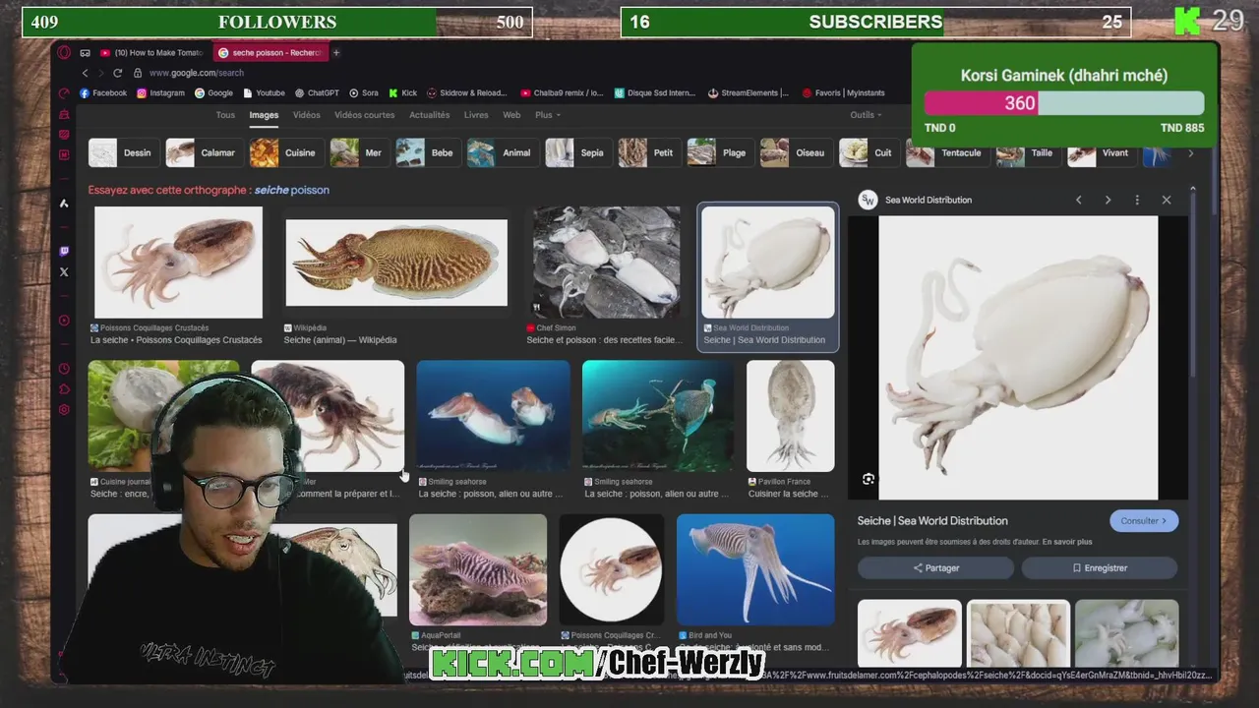Open the X (Twitter) sidebar icon
Image resolution: width=1259 pixels, height=708 pixels.
tap(64, 272)
